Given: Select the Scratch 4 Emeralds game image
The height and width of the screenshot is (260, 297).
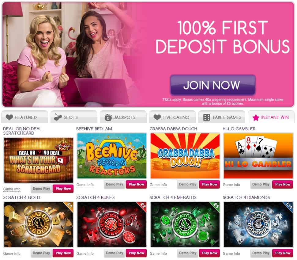Looking at the screenshot, I should coord(185,224).
